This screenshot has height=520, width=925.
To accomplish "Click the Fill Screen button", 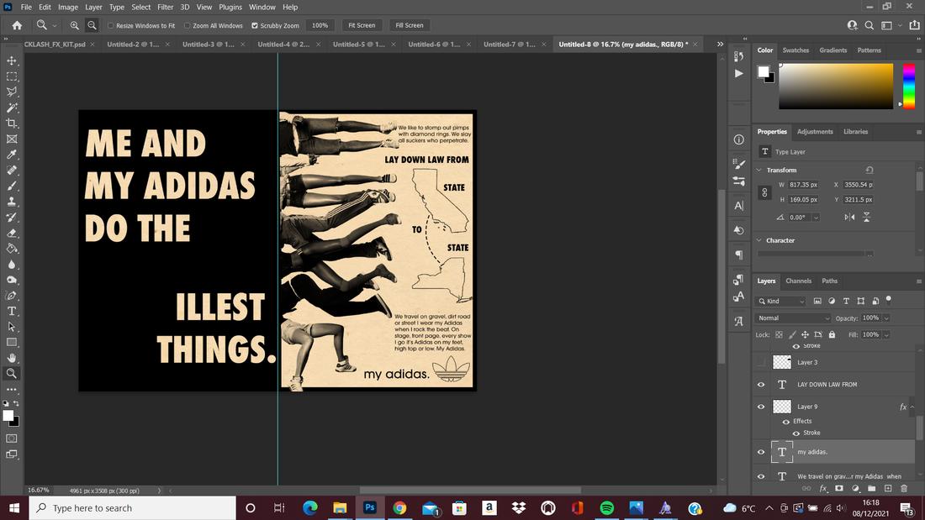I will click(x=410, y=25).
